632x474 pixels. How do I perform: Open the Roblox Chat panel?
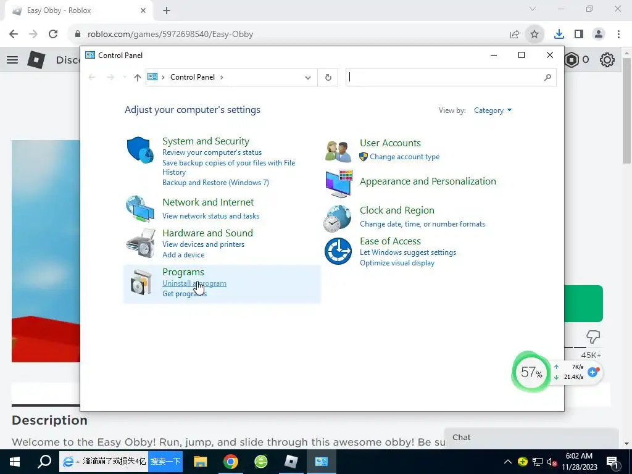pos(531,438)
